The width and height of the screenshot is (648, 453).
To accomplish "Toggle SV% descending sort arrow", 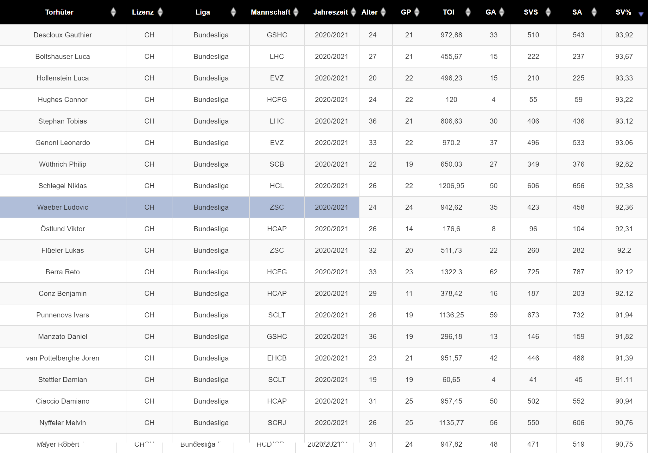I will tap(641, 14).
